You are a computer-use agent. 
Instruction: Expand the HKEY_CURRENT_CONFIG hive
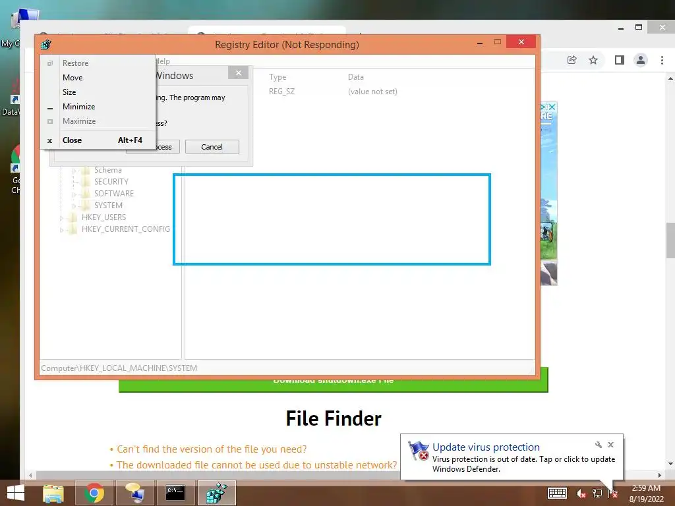[x=61, y=230]
